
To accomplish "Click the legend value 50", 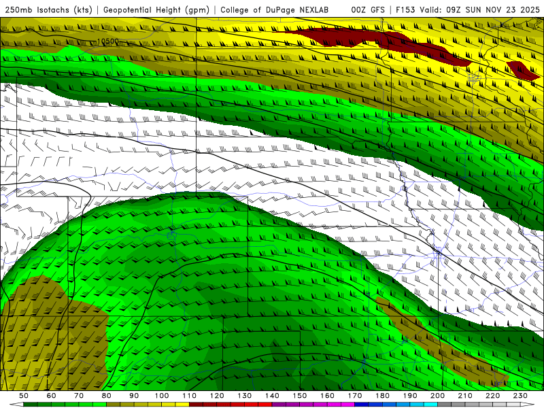I will coord(24,396).
